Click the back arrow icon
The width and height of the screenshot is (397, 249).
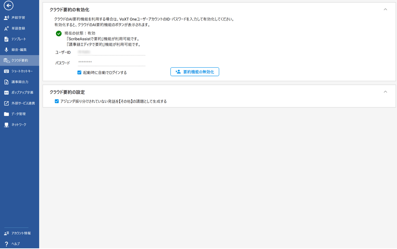coord(8,6)
